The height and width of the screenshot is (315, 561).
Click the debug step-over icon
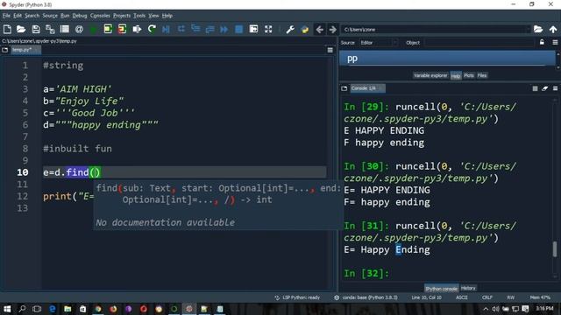(181, 29)
